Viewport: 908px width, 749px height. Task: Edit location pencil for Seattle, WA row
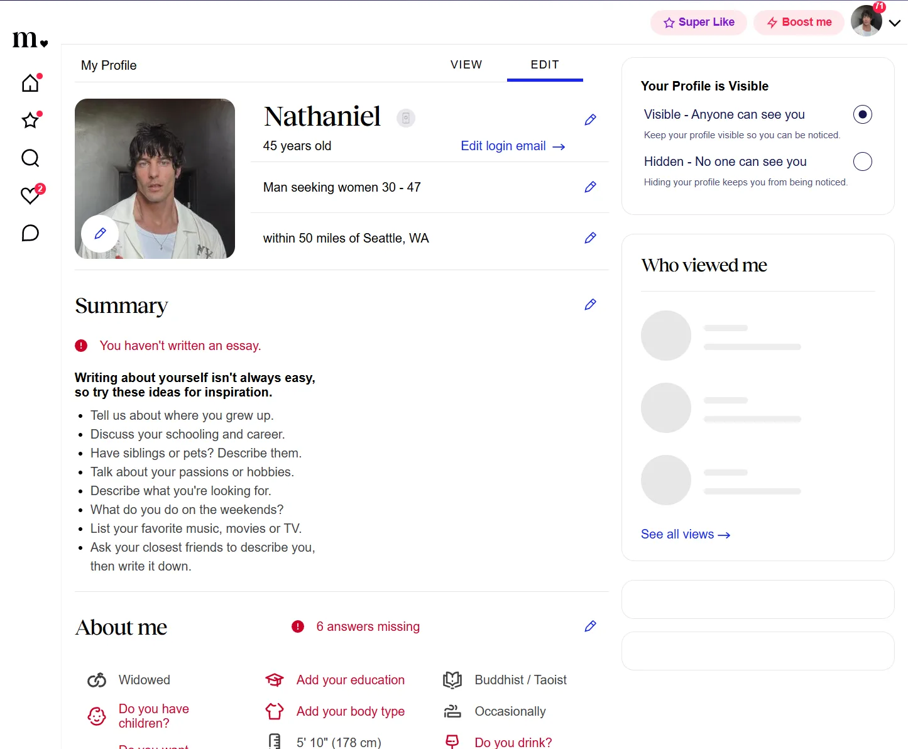tap(590, 238)
